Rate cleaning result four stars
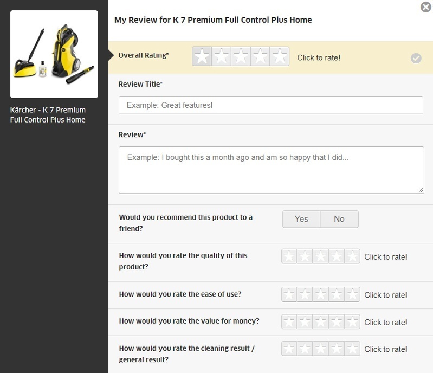This screenshot has height=373, width=433. click(x=337, y=349)
